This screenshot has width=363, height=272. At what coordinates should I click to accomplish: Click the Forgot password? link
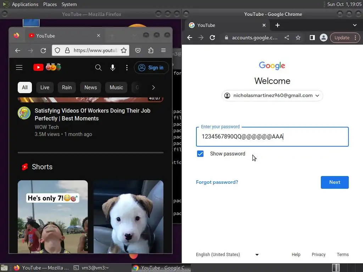tap(217, 182)
